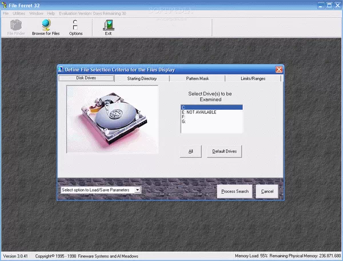This screenshot has height=261, width=343.
Task: Cancel the file selection dialog
Action: (x=267, y=191)
